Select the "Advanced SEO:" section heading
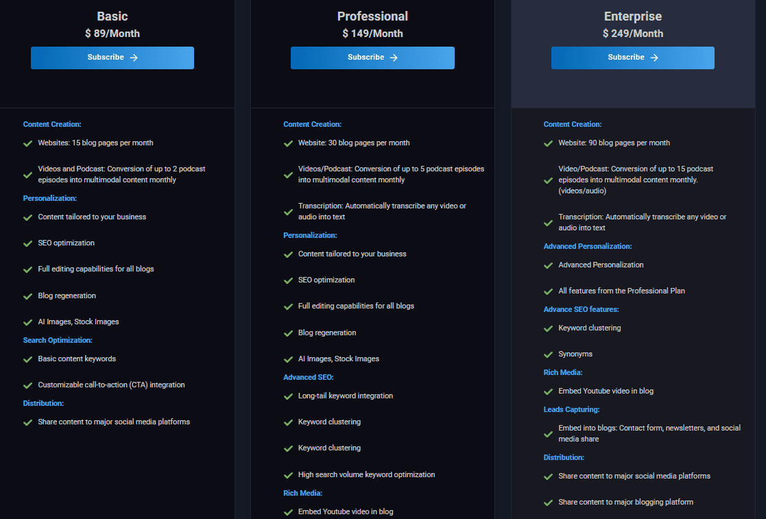Screen dimensions: 766x519 point(309,377)
